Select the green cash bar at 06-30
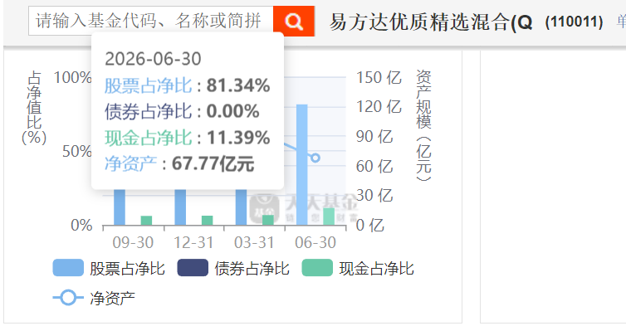Screen dimensions: 626x326 tap(329, 217)
